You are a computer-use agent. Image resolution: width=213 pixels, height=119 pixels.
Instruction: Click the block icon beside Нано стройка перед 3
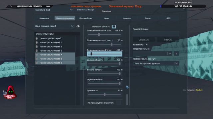click(x=37, y=51)
